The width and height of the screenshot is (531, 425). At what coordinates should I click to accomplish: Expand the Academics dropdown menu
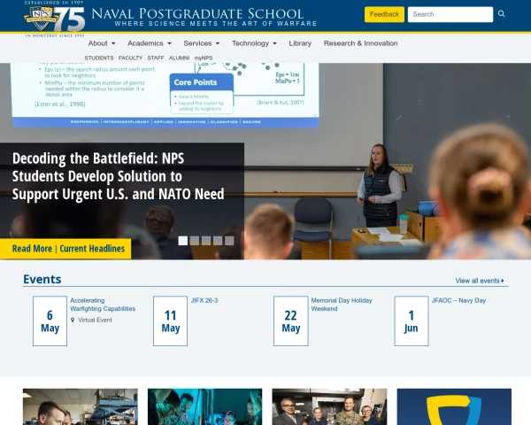pyautogui.click(x=150, y=43)
